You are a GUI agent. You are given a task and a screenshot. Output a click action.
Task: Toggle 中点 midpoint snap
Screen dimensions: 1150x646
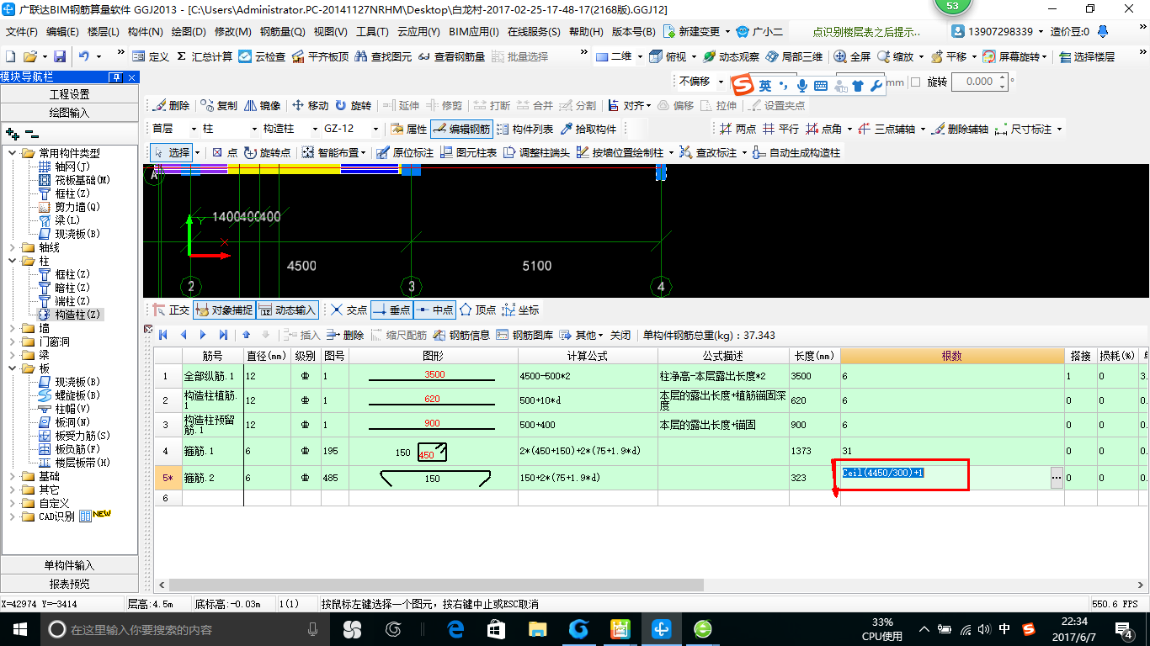(x=434, y=310)
